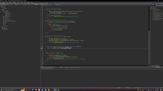Click the Eclipse taskbar icon
163x91 pixels.
55,90
